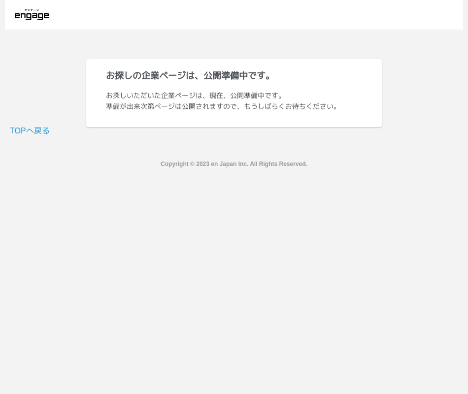Click the line starting 準備が出来次第ページは

coord(222,106)
